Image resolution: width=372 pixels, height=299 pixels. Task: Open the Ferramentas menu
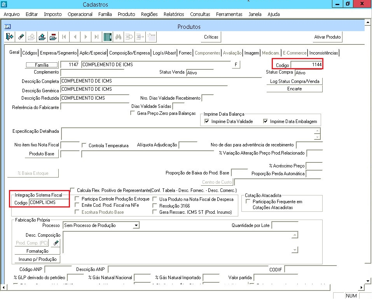[229, 14]
